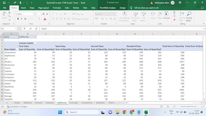Open the Design ribbon tab
Image resolution: width=206 pixels, height=116 pixels.
123,8
